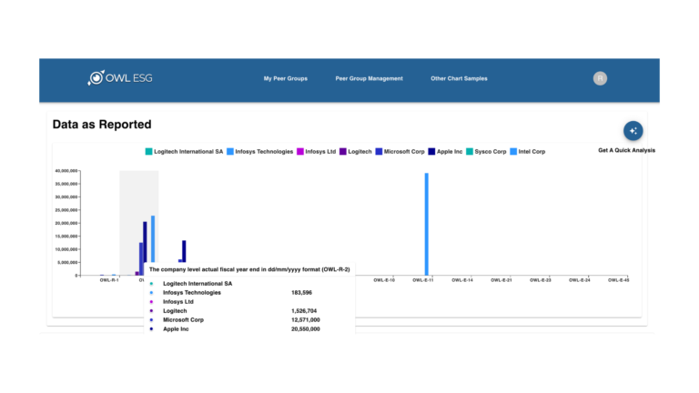Click the Sysco Corp legend square
Screen dimensions: 699x393
click(469, 151)
